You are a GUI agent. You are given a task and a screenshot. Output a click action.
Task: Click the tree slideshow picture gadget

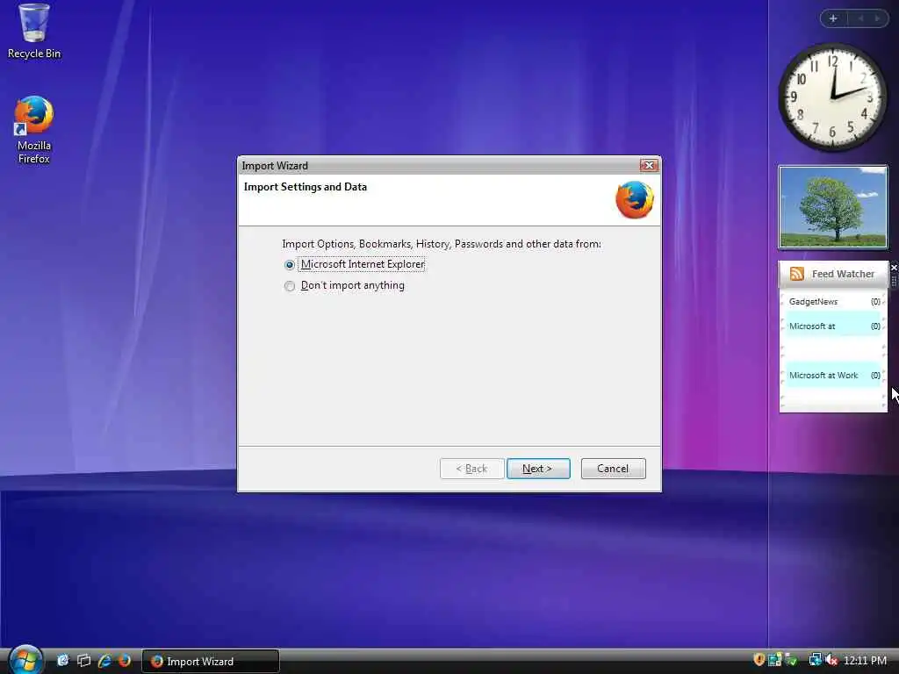[832, 207]
